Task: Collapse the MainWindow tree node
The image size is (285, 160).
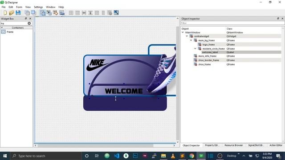Action: pyautogui.click(x=183, y=32)
